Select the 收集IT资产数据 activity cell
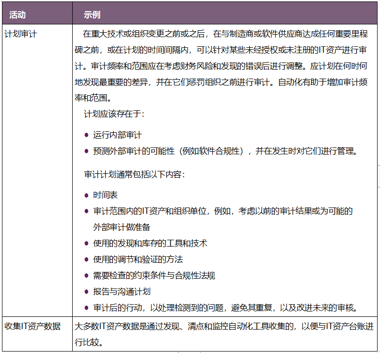 (x=32, y=326)
